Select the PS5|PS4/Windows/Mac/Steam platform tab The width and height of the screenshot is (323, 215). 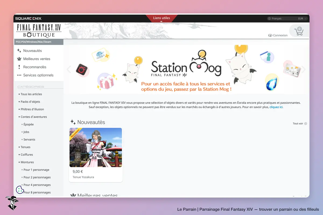39,42
